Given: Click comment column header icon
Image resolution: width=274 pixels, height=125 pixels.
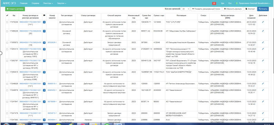Looking at the screenshot, I should 44,15.
